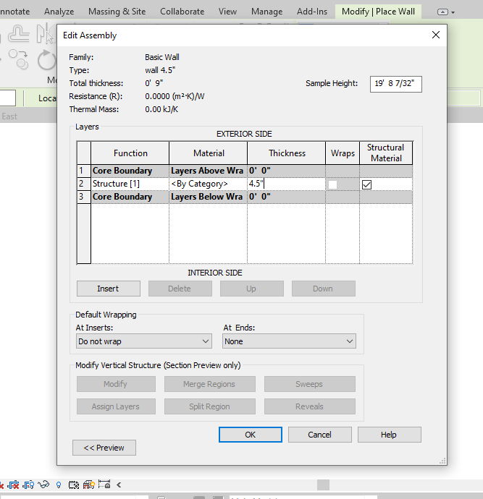Select row 1 header number
This screenshot has width=483, height=499.
click(x=84, y=171)
